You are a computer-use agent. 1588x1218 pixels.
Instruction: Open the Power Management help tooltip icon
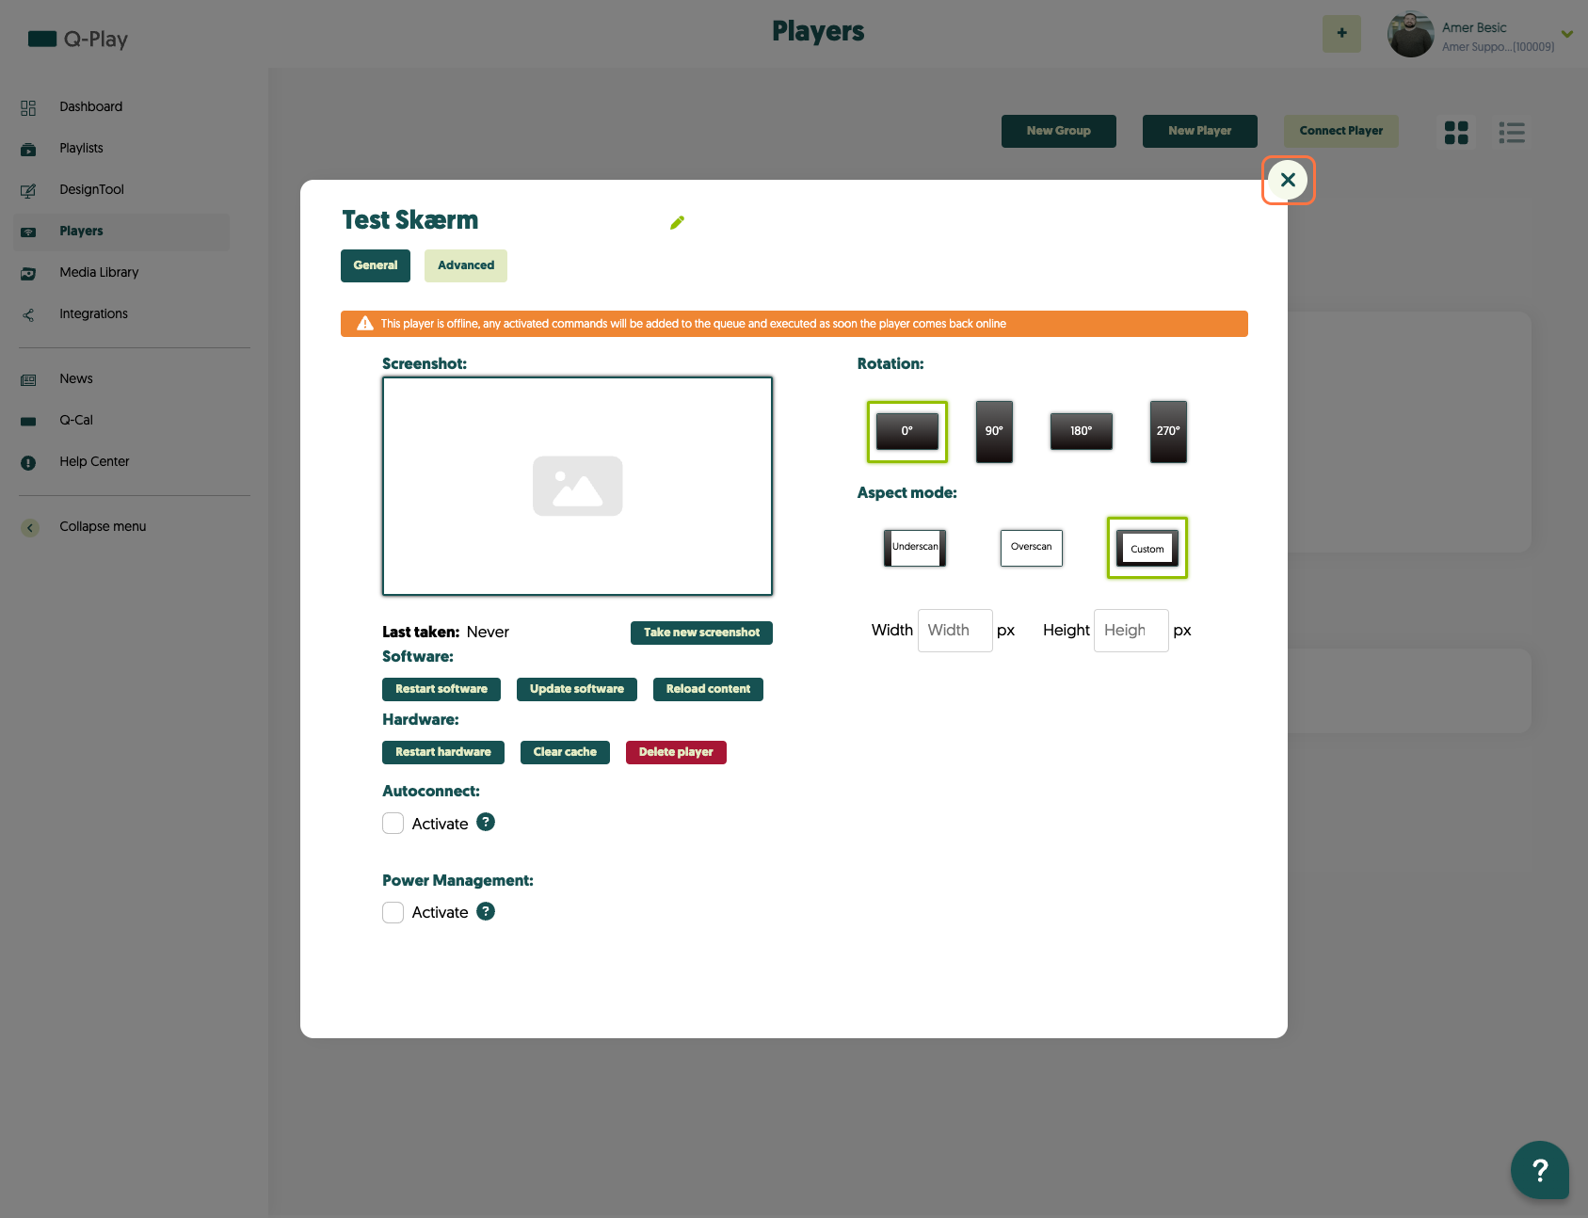pos(486,912)
